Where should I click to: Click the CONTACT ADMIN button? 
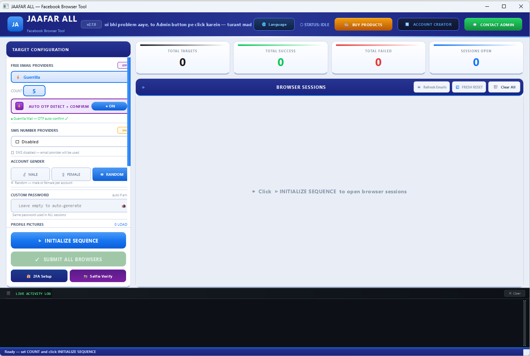(x=493, y=25)
